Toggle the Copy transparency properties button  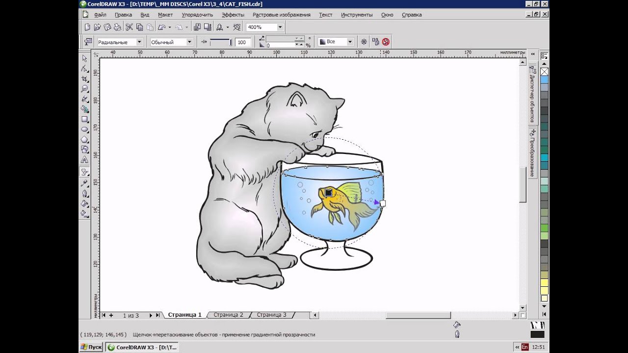(375, 42)
